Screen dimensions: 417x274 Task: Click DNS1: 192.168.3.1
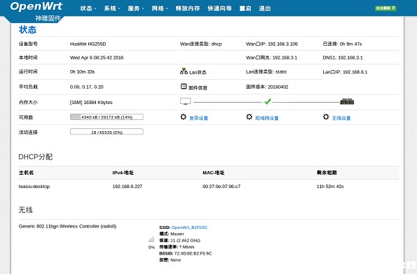[x=343, y=58]
